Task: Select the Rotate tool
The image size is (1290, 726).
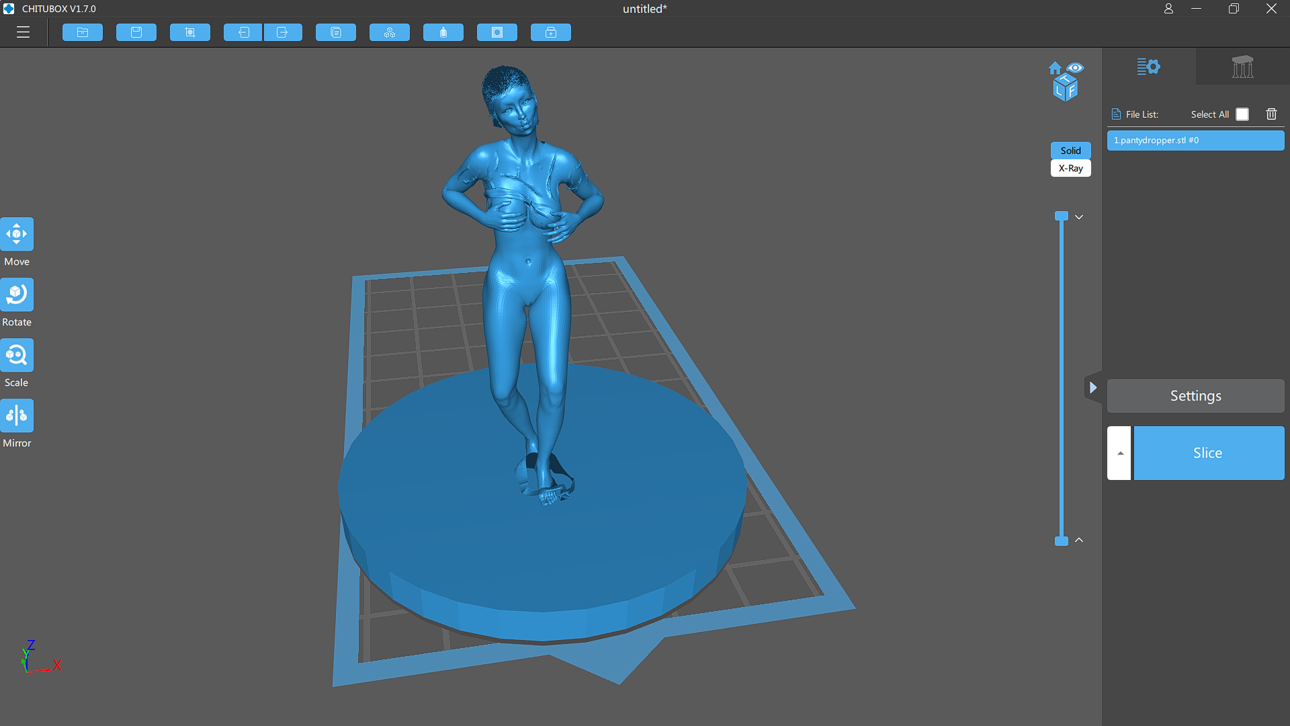Action: pos(17,294)
